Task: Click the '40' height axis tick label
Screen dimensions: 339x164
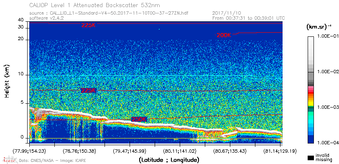Action: 21,20
